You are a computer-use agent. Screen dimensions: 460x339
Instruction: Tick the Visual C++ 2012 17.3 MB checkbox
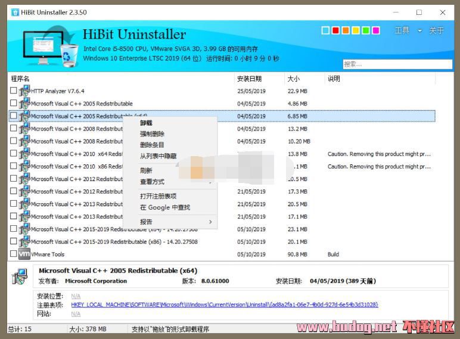[x=14, y=191]
